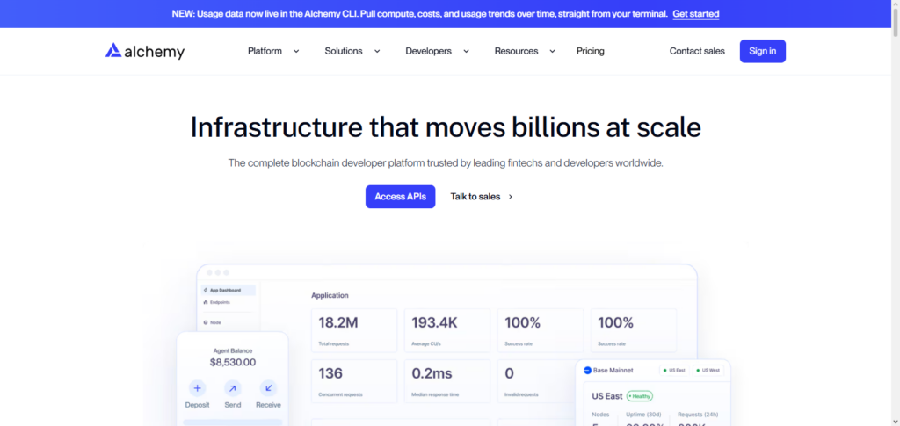Click the Receive arrow icon

pyautogui.click(x=268, y=388)
